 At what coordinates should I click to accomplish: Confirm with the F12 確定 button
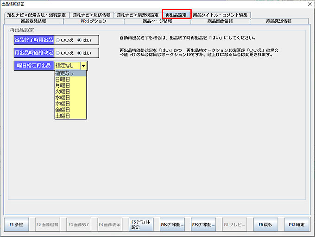coord(297,225)
